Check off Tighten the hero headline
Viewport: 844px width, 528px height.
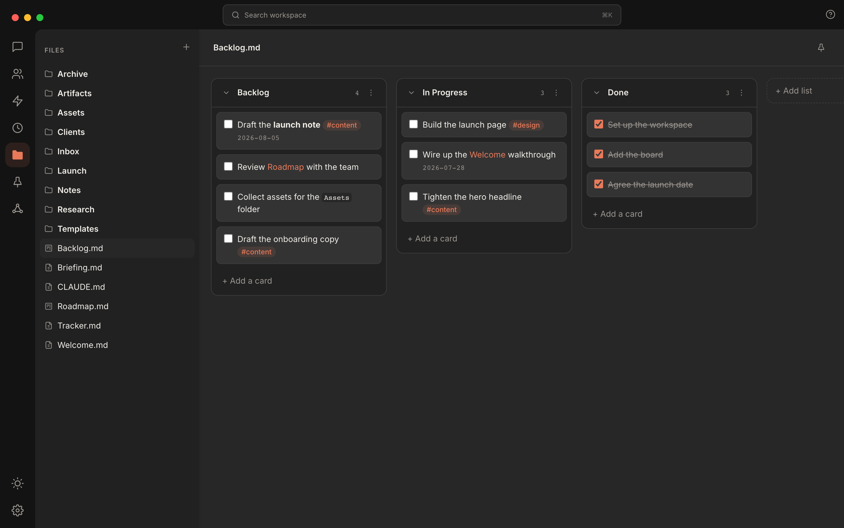pyautogui.click(x=413, y=197)
